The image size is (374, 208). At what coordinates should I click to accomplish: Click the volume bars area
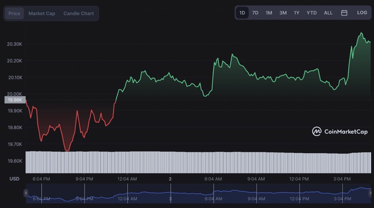tap(198, 162)
